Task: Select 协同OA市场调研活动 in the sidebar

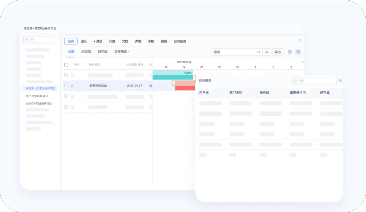Action: pyautogui.click(x=39, y=103)
